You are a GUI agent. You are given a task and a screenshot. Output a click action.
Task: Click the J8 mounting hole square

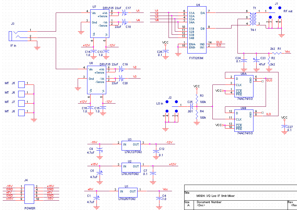pyautogui.click(x=21, y=112)
